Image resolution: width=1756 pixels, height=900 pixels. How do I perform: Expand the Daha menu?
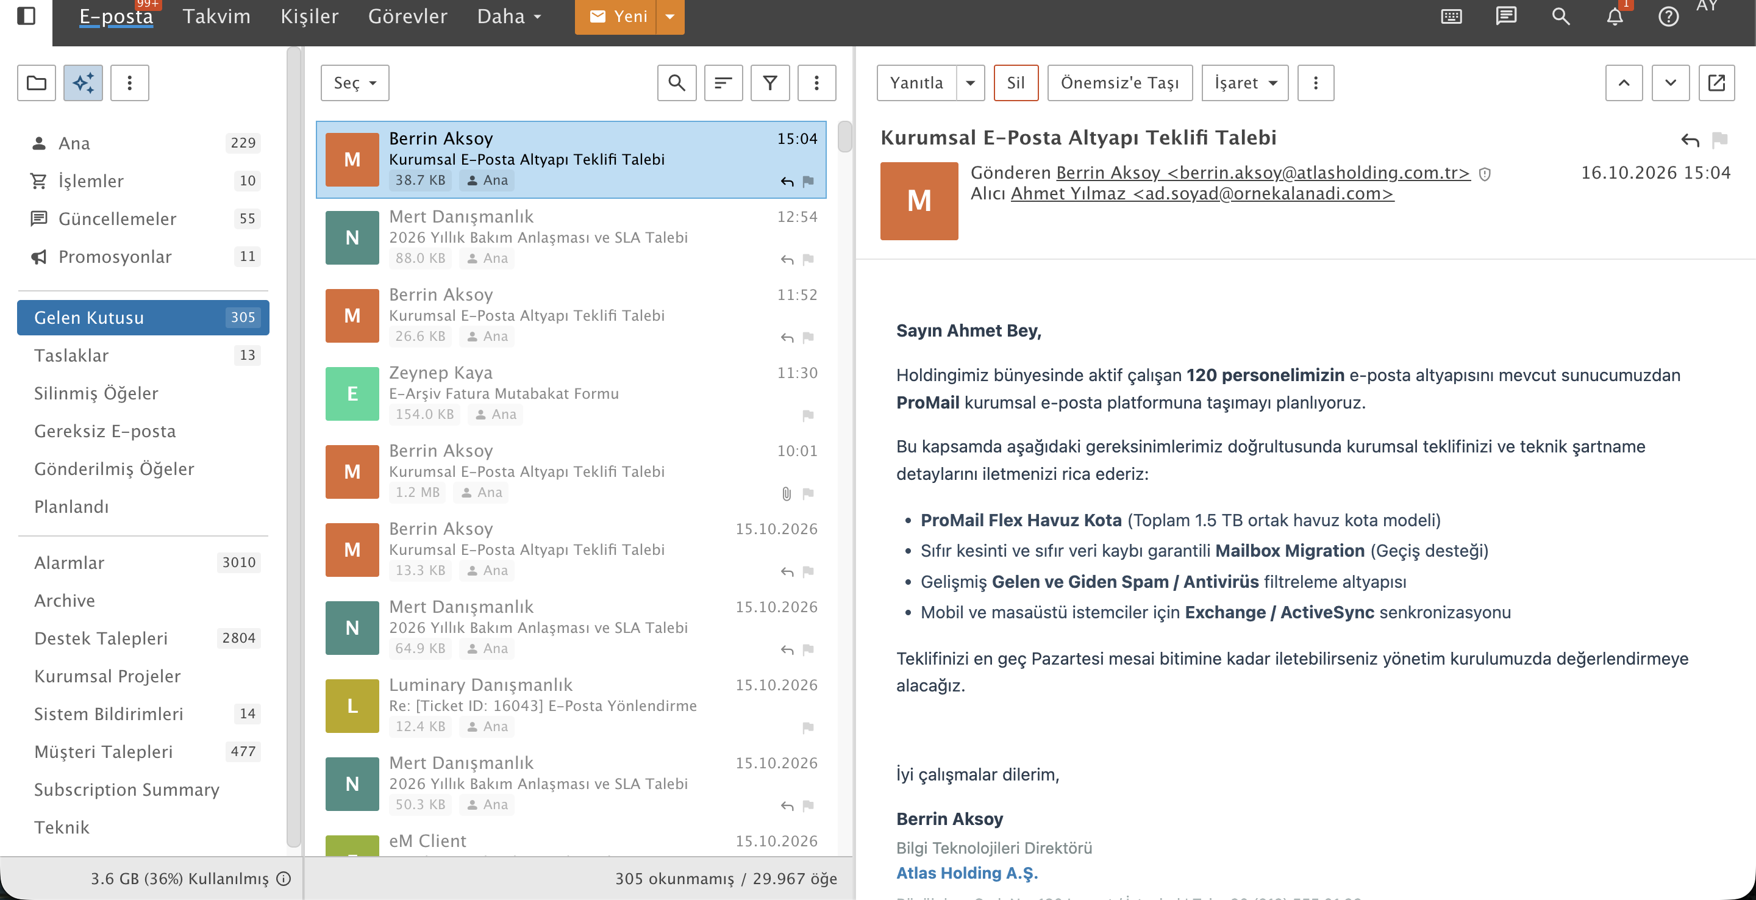tap(509, 16)
